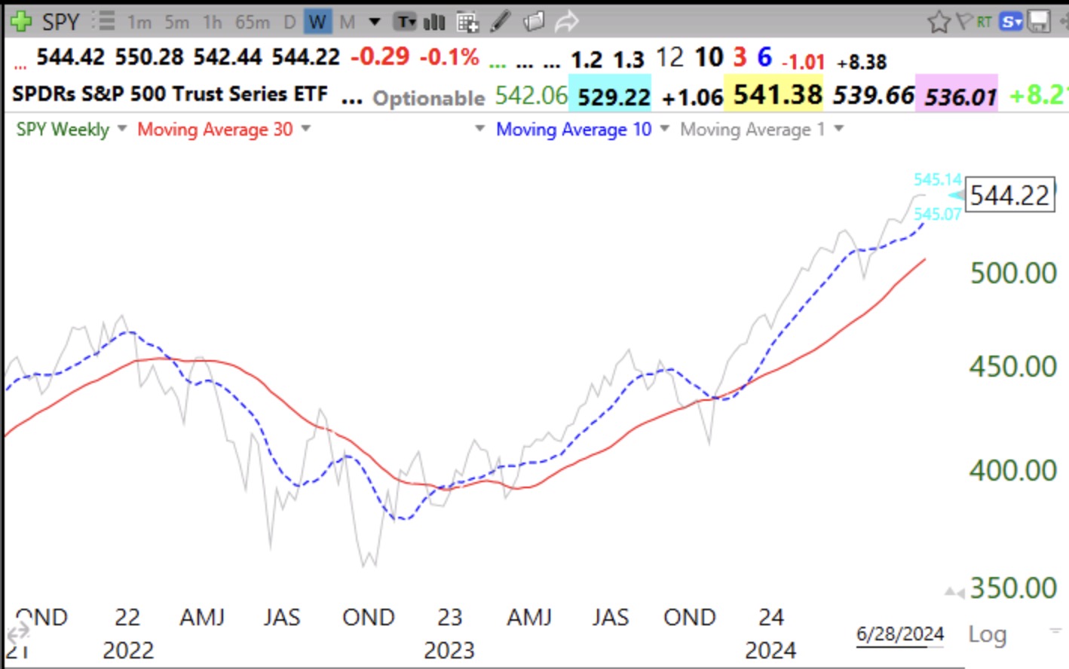1069x669 pixels.
Task: Open the symbol list icon next to SPY
Action: click(x=104, y=20)
